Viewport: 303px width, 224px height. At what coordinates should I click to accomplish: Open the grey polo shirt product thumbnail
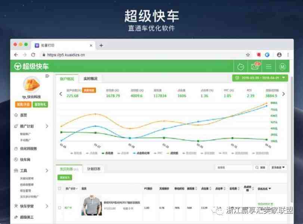pos(92,205)
